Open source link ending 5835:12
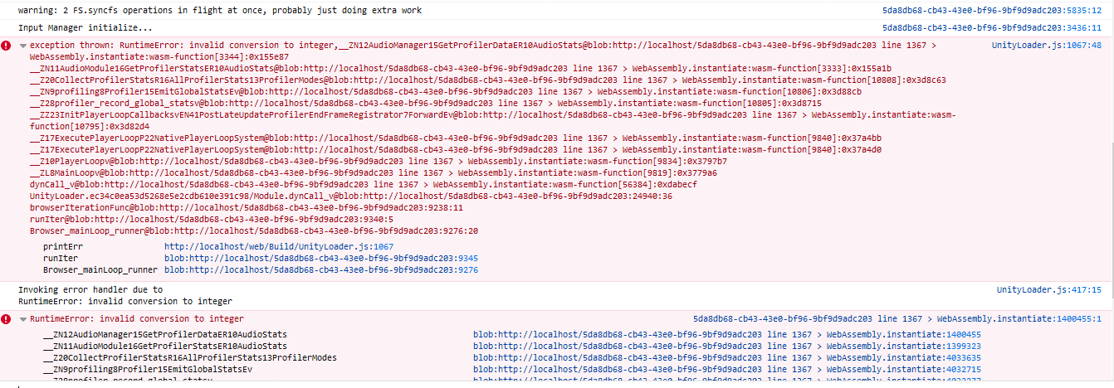 [992, 11]
